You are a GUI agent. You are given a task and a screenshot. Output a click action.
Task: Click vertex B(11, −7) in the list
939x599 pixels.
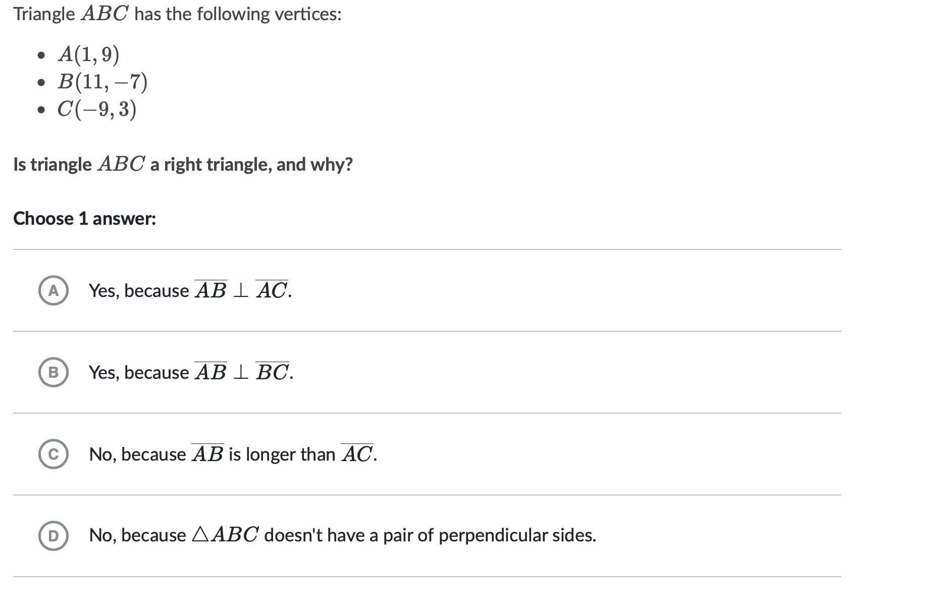[x=102, y=82]
